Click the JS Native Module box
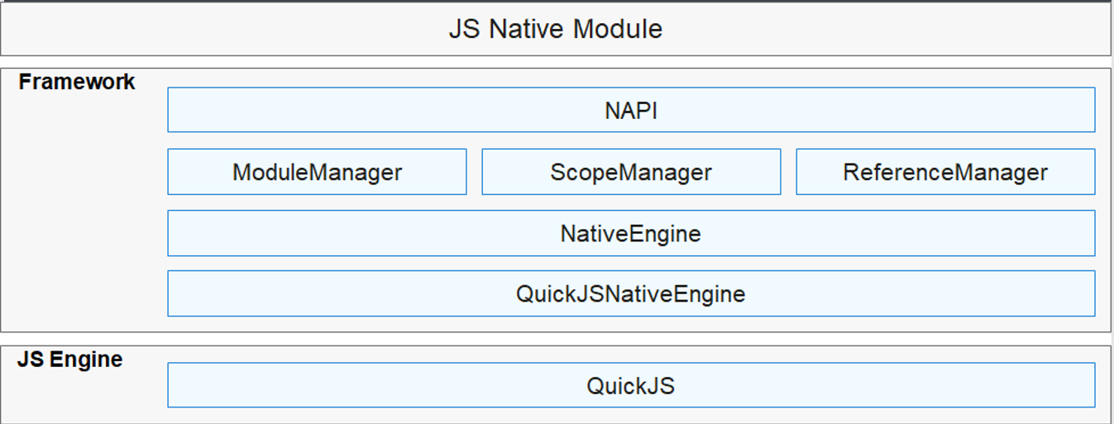 tap(556, 29)
